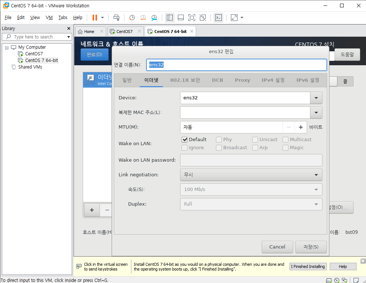
Task: Click the 완료(D) done button
Action: (x=94, y=55)
